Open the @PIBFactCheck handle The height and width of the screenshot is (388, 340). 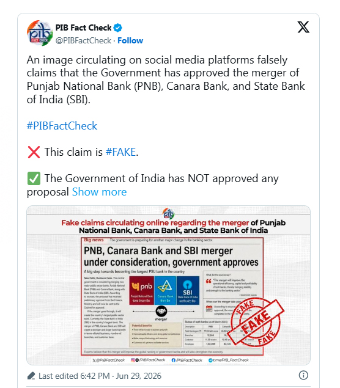point(83,40)
